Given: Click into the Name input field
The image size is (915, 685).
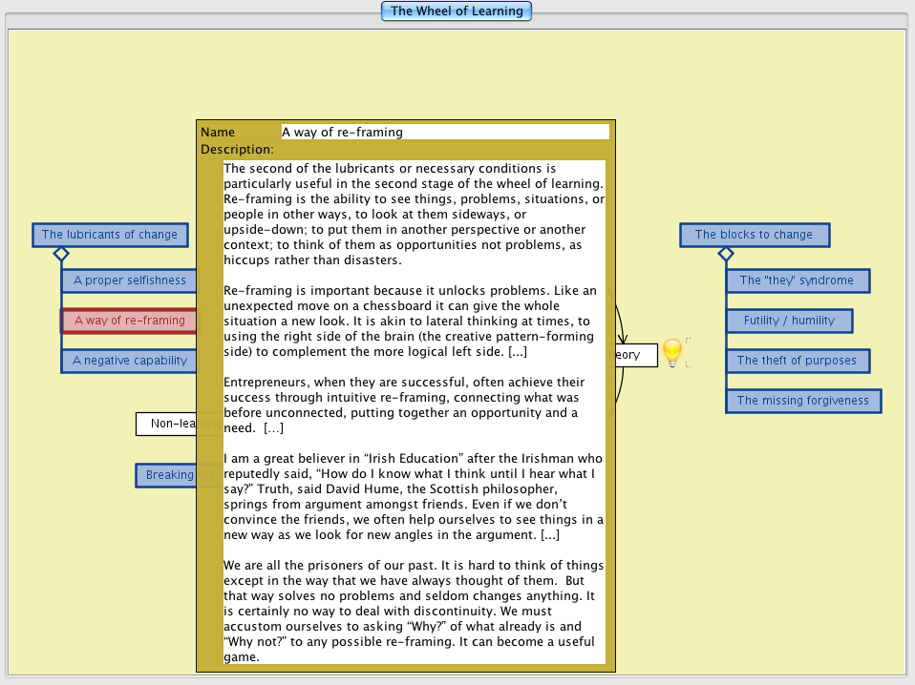Looking at the screenshot, I should pos(444,132).
